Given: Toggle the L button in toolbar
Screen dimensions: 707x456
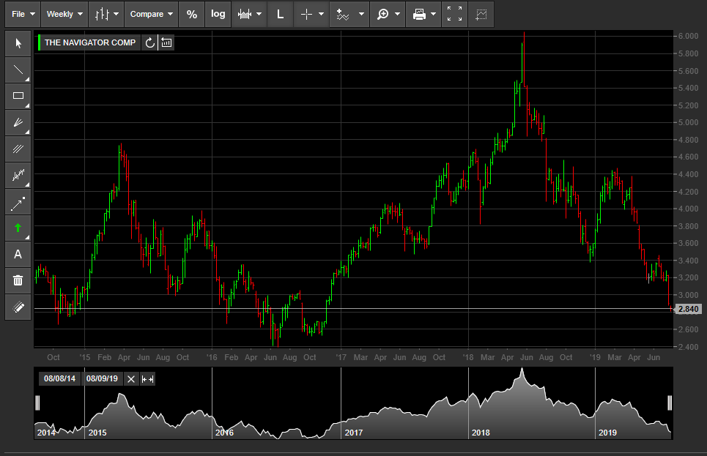Looking at the screenshot, I should pos(280,15).
